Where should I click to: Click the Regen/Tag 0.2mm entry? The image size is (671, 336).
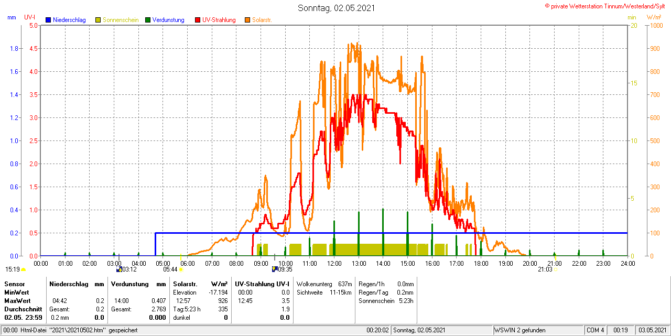point(386,292)
